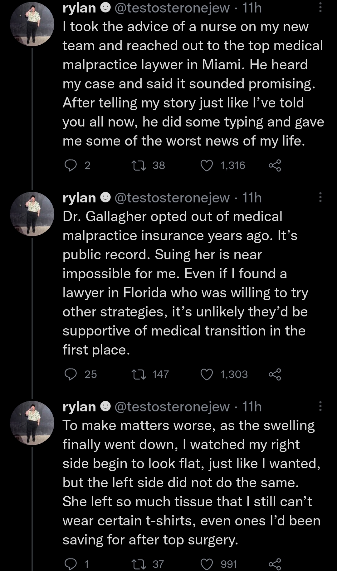Share the malpractice lawyer in Miami tweet
The width and height of the screenshot is (337, 571).
click(x=275, y=166)
